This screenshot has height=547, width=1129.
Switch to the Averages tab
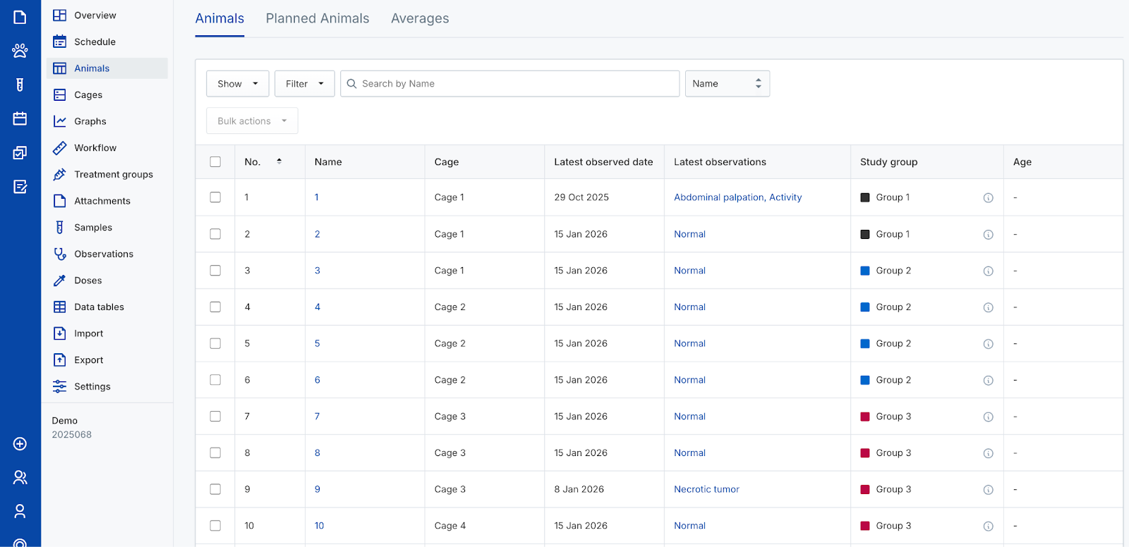click(x=420, y=19)
